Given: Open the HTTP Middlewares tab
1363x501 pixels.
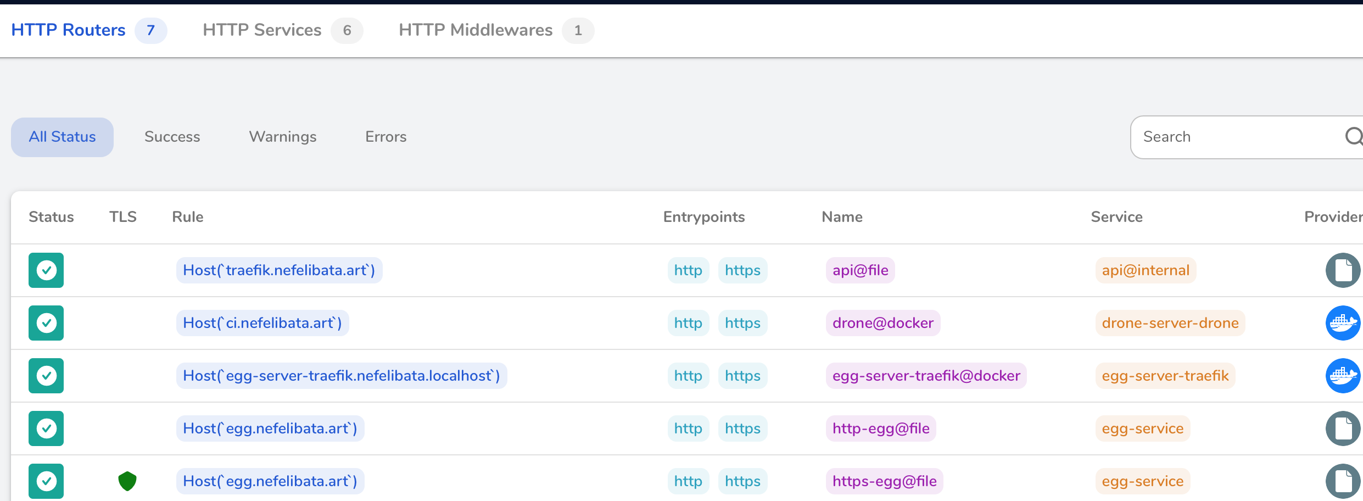Looking at the screenshot, I should click(476, 30).
